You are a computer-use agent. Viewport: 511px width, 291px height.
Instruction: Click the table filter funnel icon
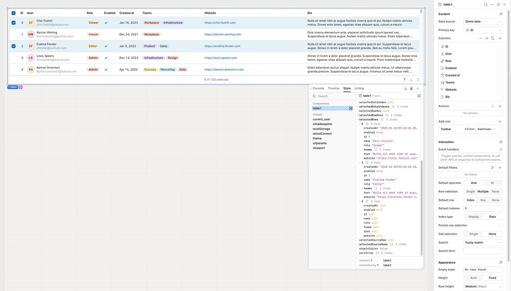[405, 80]
